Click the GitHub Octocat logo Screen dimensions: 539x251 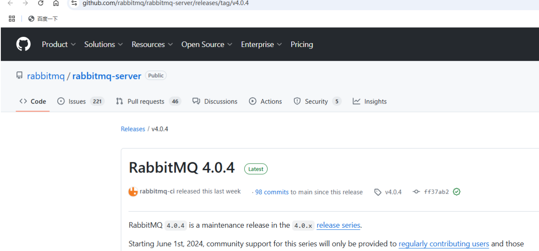(23, 44)
